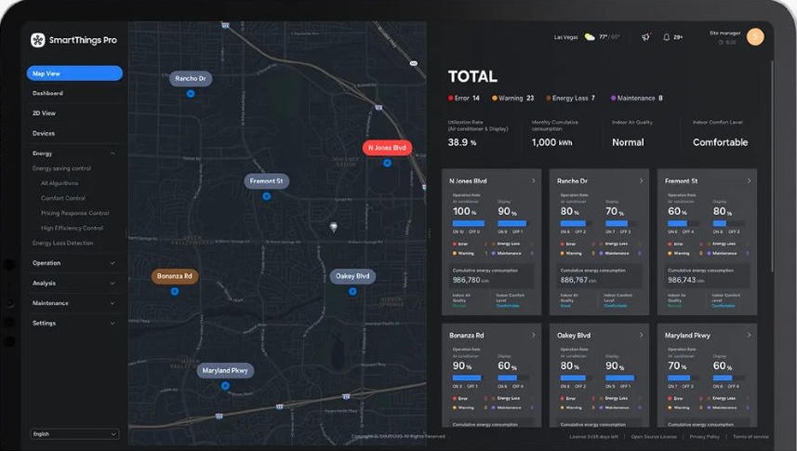
Task: Open Rancho Dr card details arrow
Action: (x=641, y=180)
